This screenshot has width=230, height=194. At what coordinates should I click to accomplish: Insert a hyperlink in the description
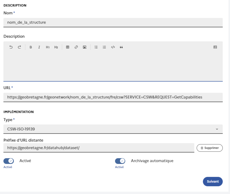click(x=76, y=47)
